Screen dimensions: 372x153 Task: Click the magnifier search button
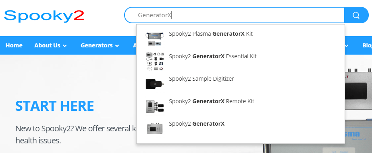point(356,15)
